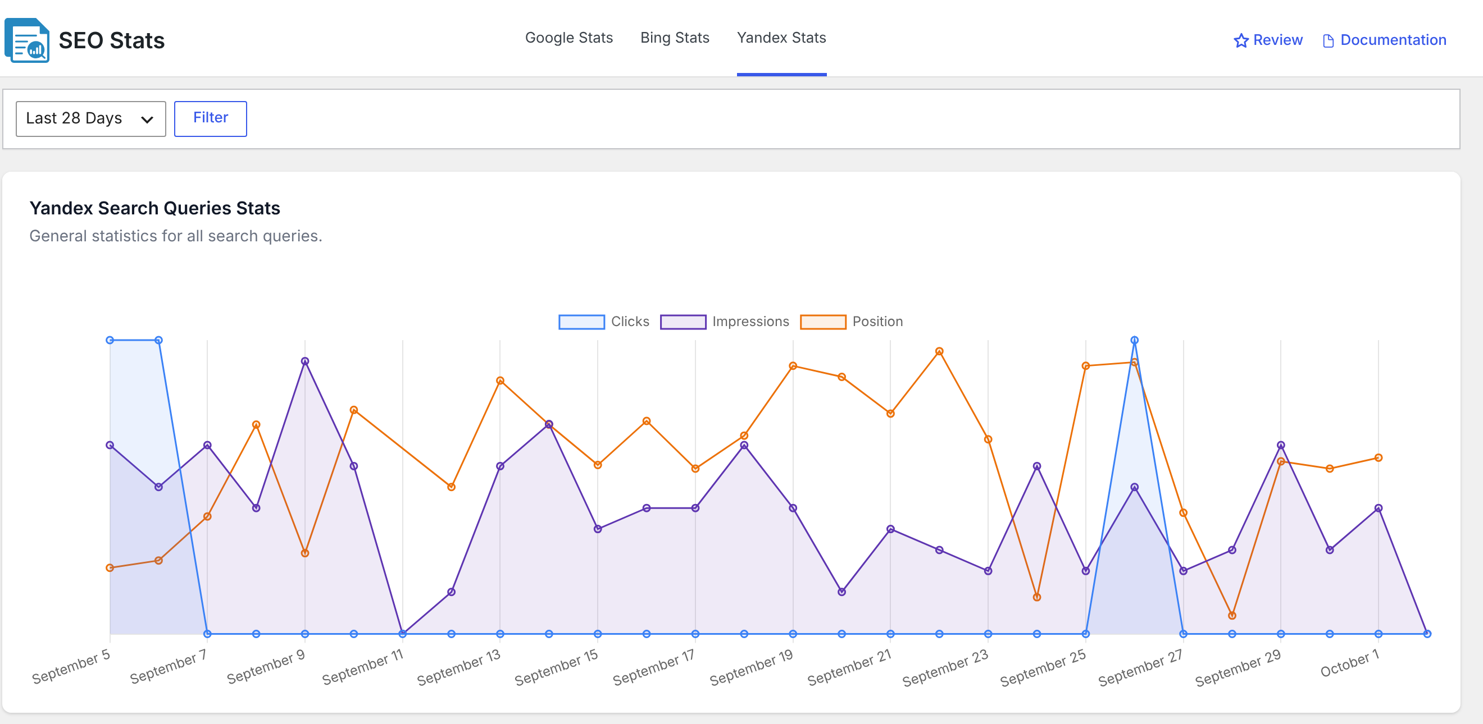Click the Documentation page icon
This screenshot has width=1483, height=724.
[x=1328, y=41]
